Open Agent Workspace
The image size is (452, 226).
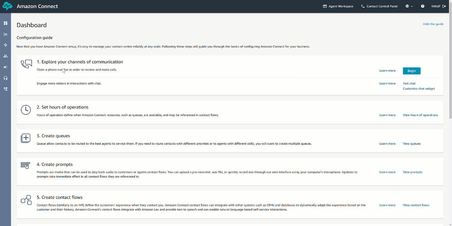tap(338, 6)
